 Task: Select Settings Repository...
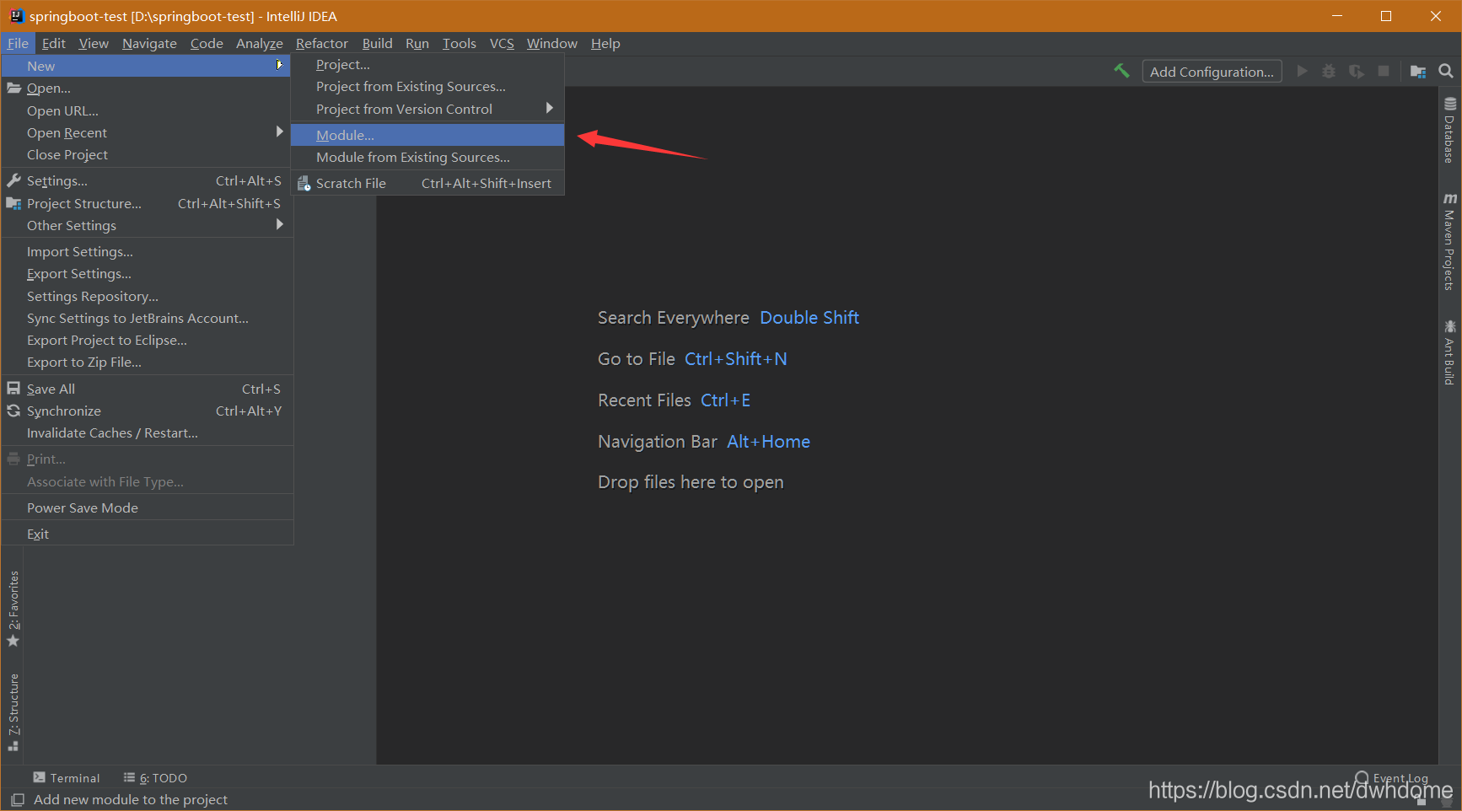point(147,296)
